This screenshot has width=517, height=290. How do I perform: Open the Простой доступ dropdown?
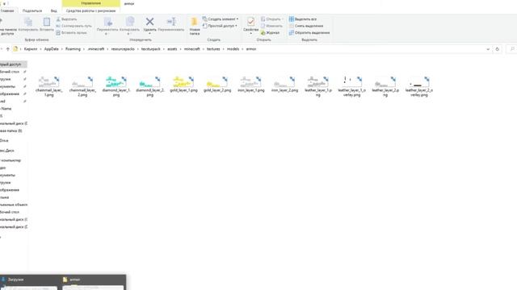220,26
